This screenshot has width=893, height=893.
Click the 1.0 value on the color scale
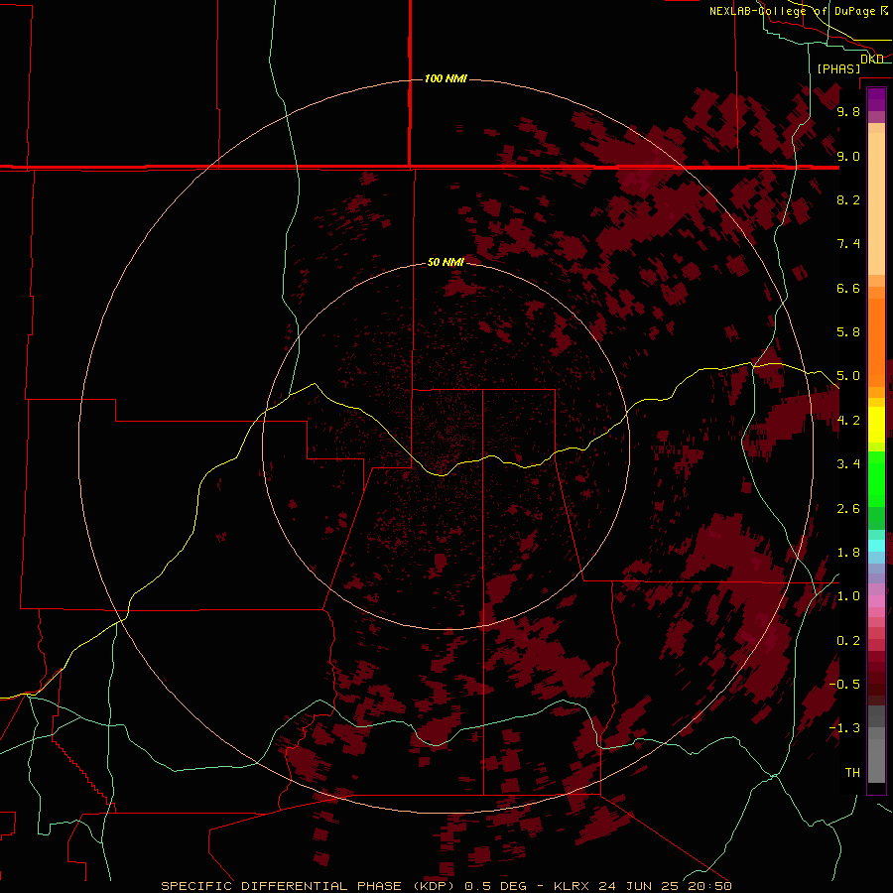coord(848,596)
